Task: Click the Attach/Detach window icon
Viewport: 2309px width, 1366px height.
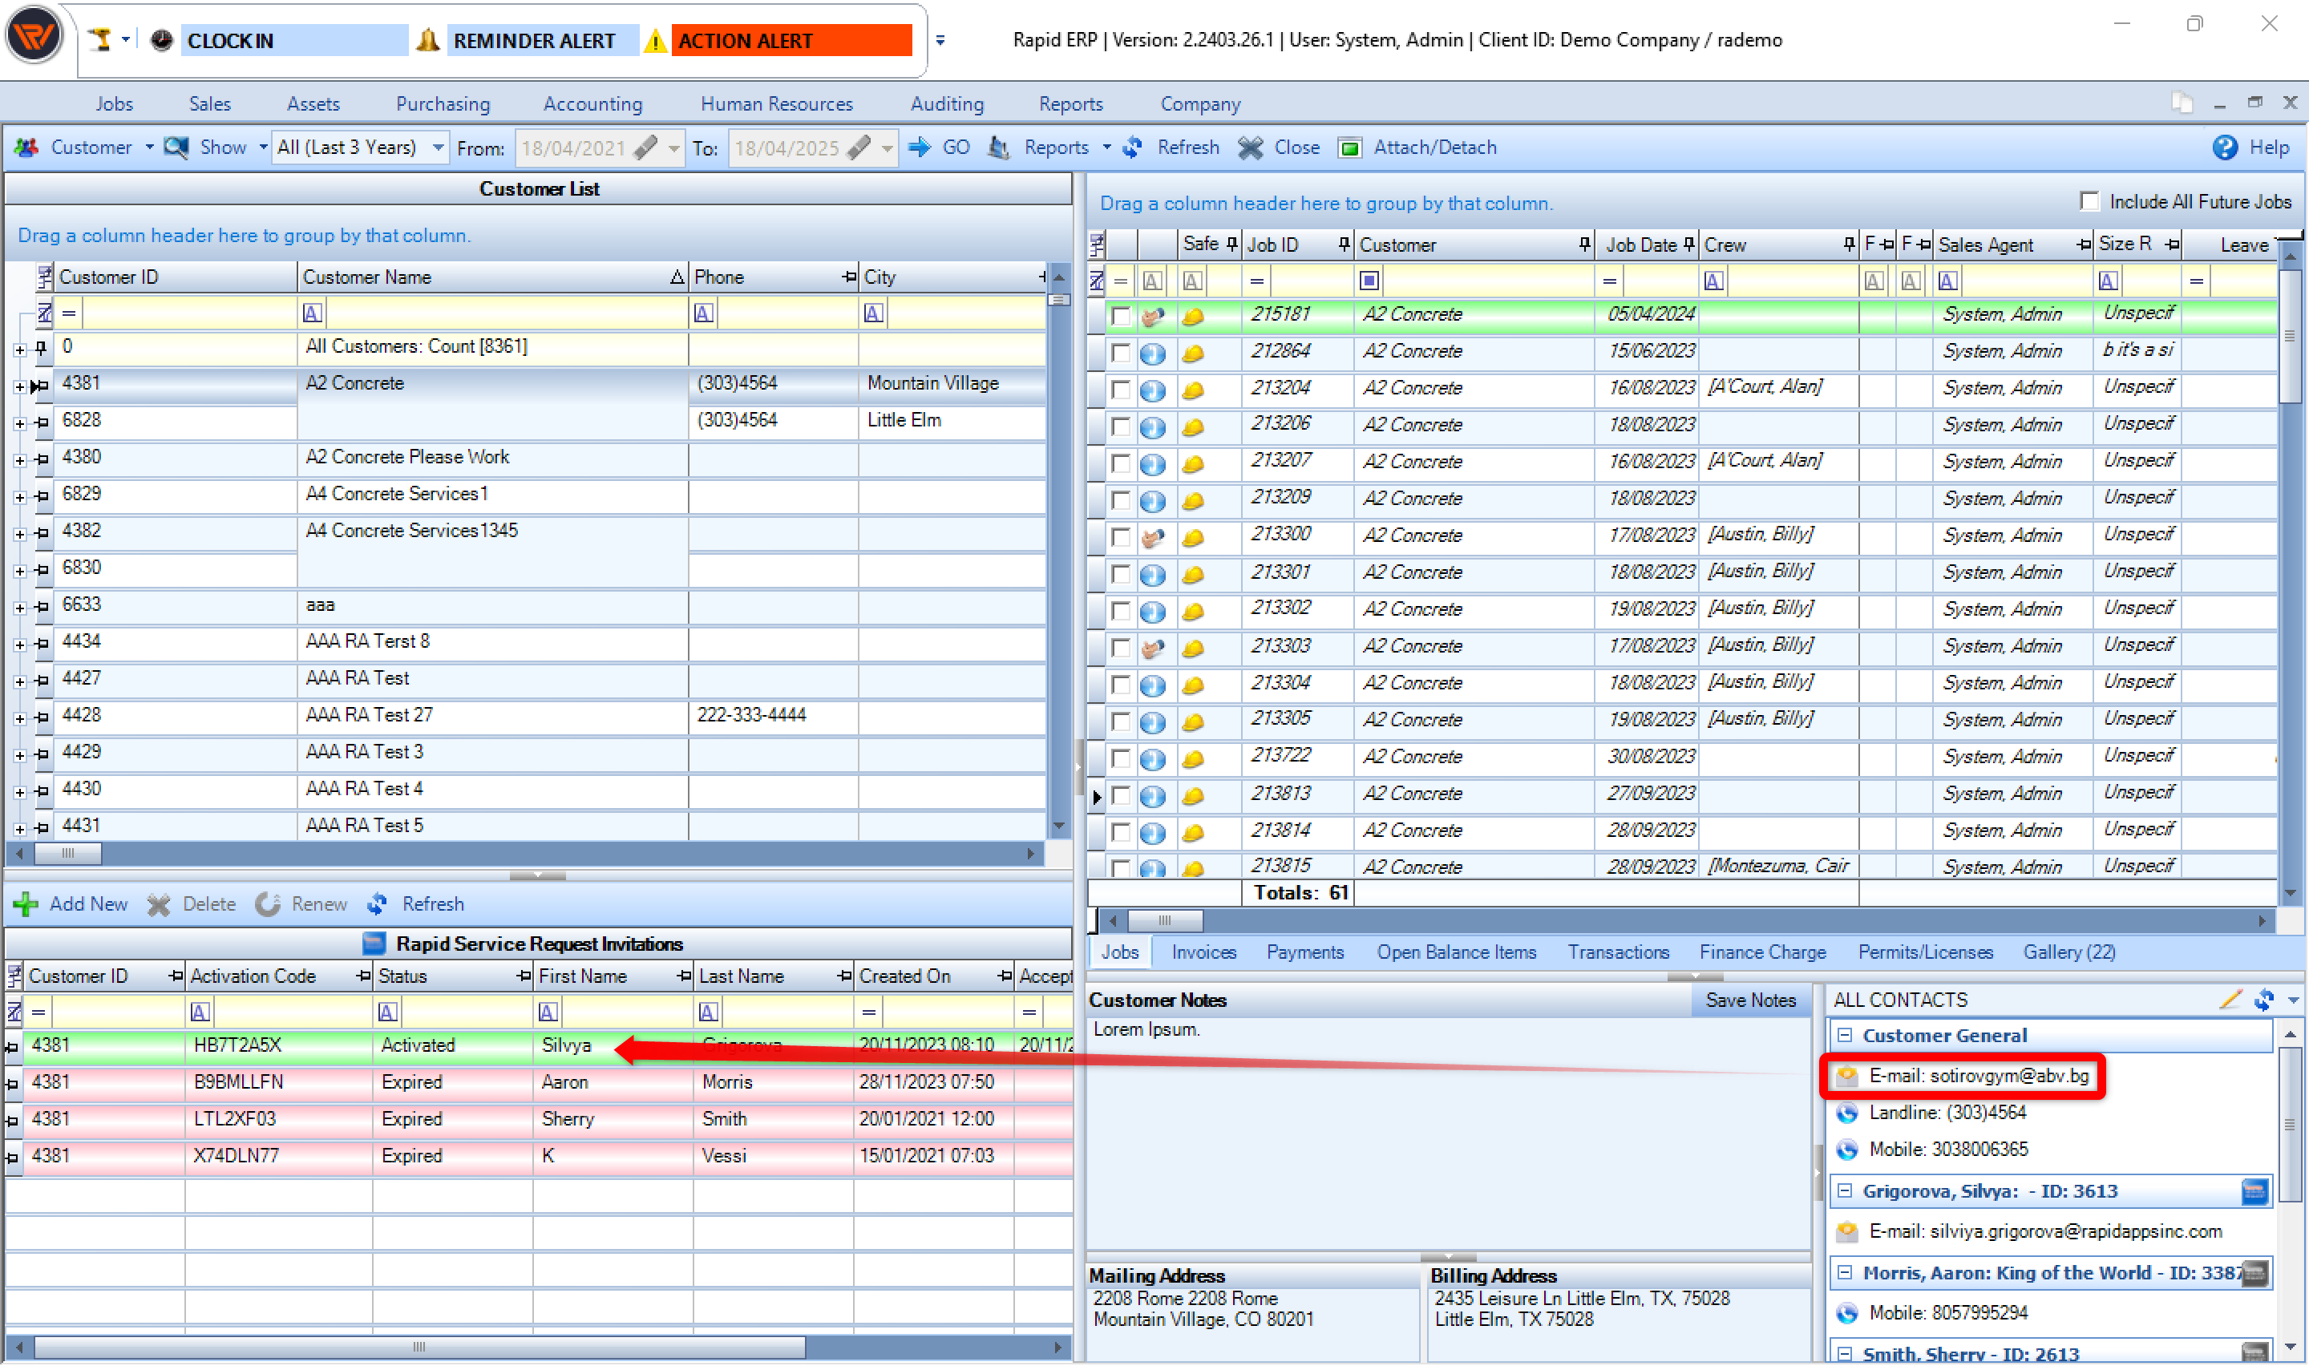Action: tap(1349, 148)
